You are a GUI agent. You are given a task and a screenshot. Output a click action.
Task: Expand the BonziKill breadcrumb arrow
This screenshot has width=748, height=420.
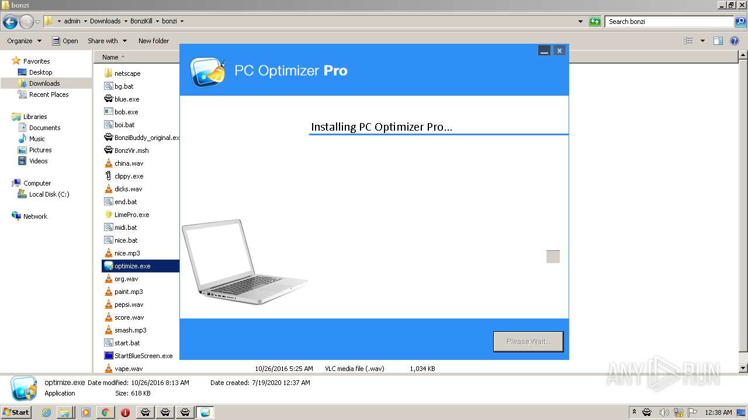157,21
